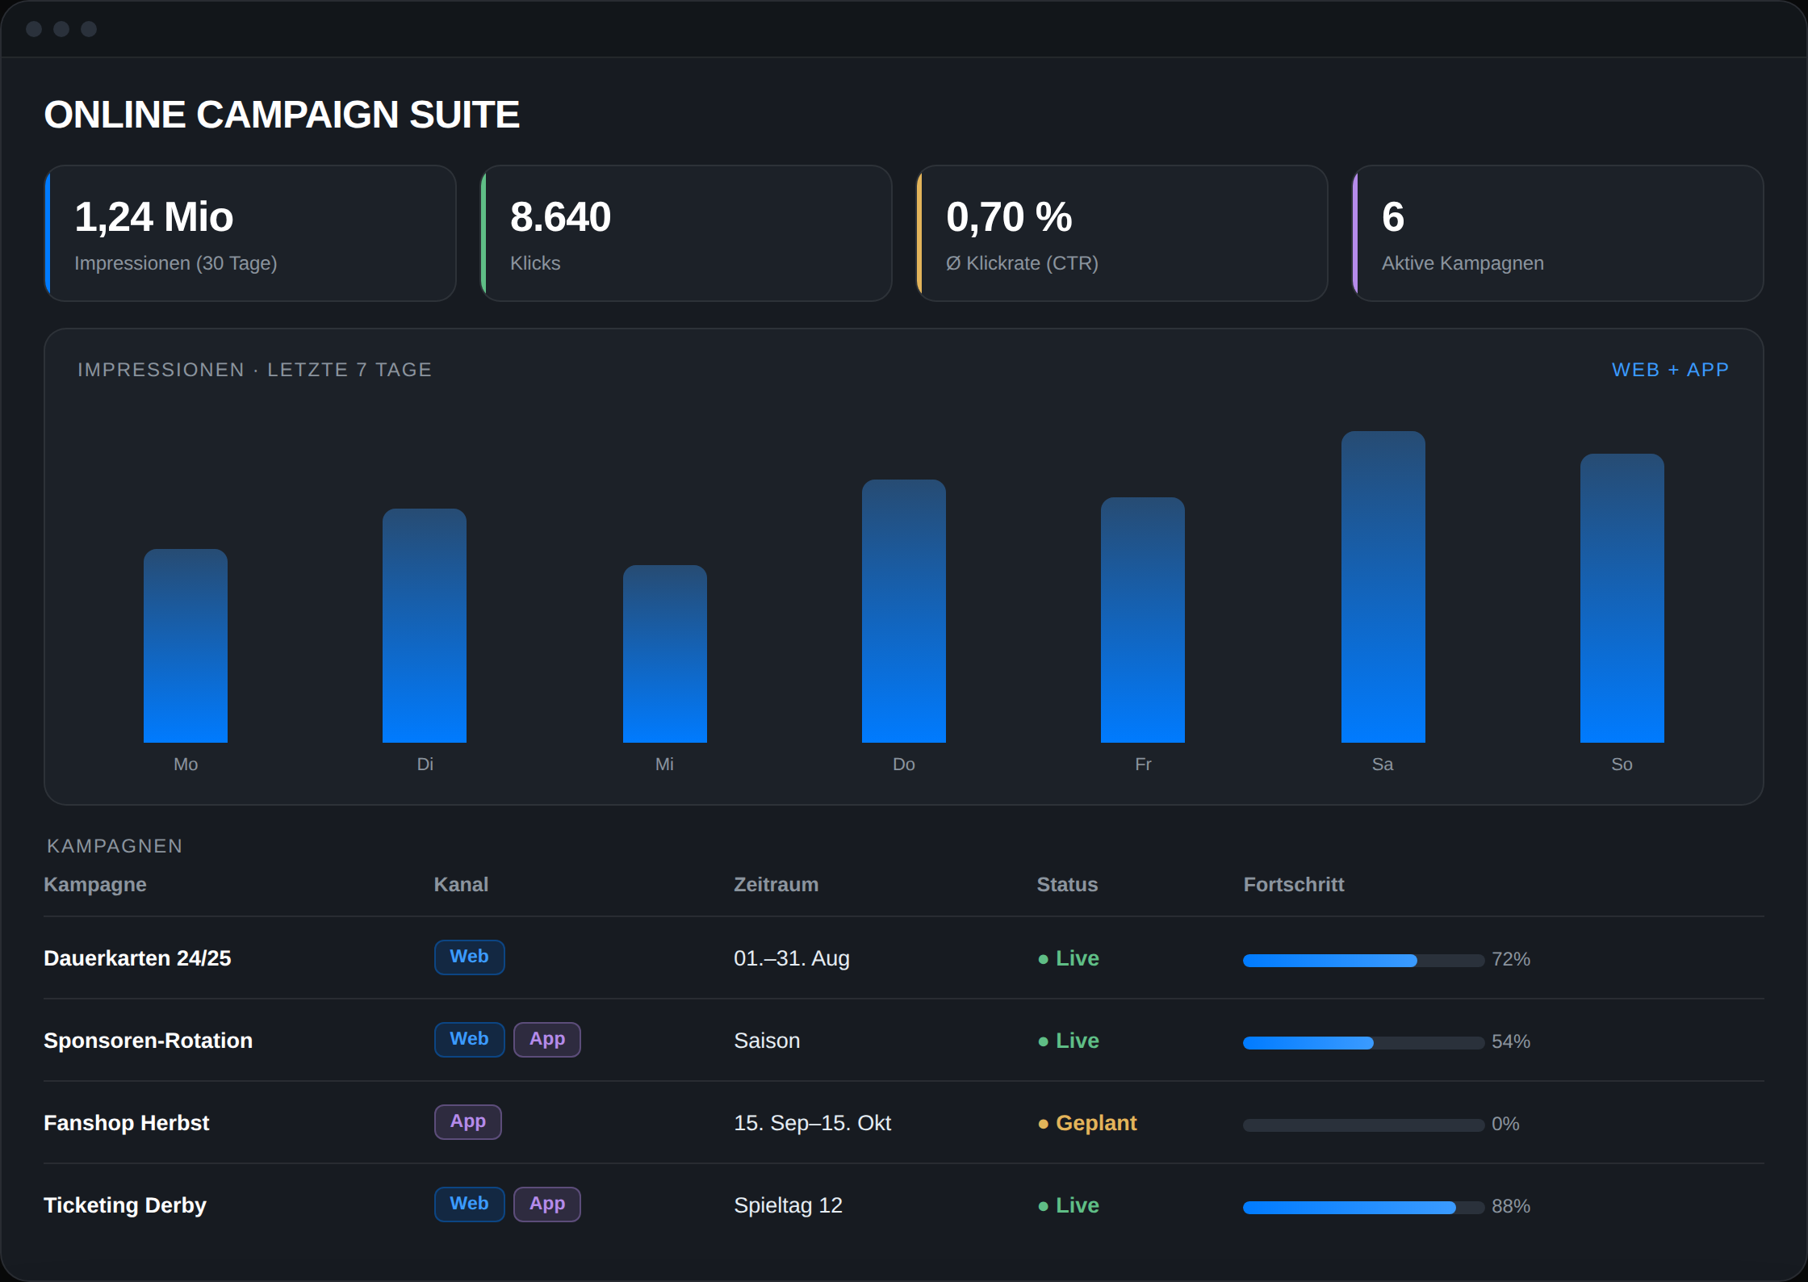Click the Web tag in Sponsoren-Rotation row
1808x1282 pixels.
coord(469,1040)
